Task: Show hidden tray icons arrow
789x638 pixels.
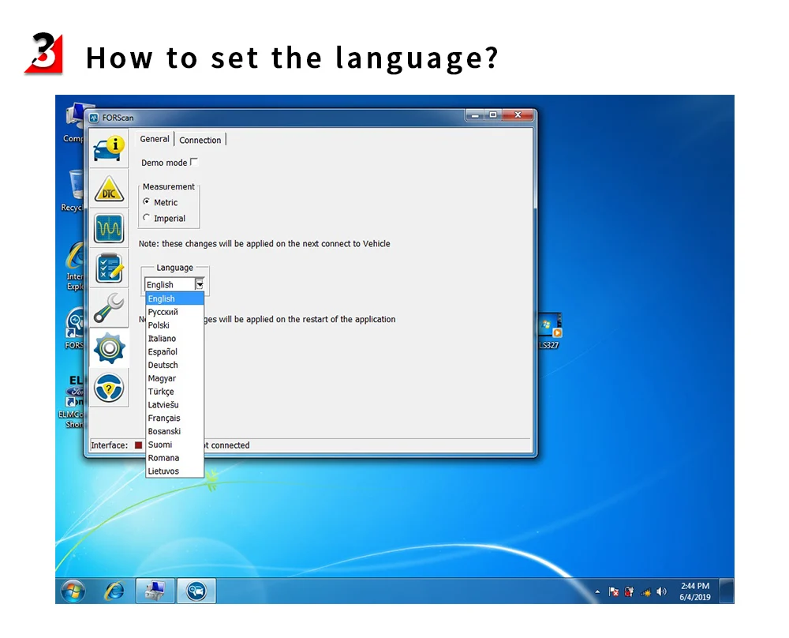Action: 597,591
